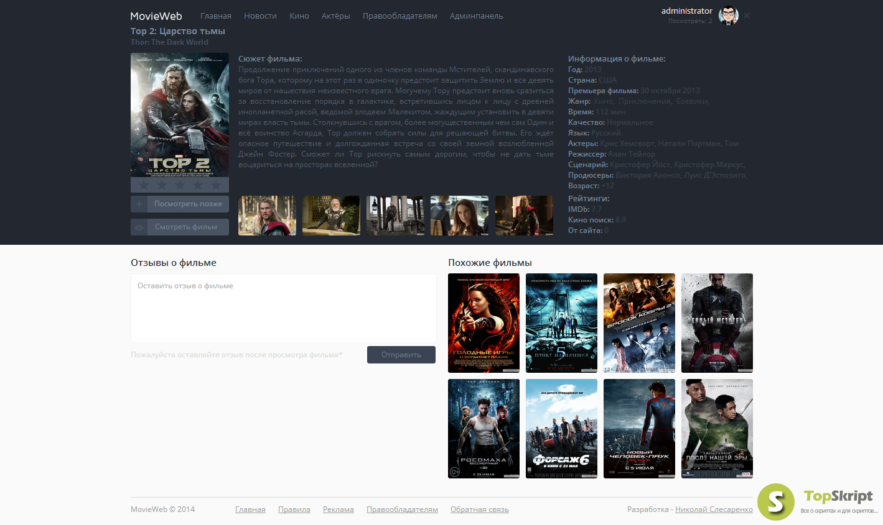This screenshot has width=883, height=525.
Task: Click the duration value 112 мин
Action: tap(611, 112)
